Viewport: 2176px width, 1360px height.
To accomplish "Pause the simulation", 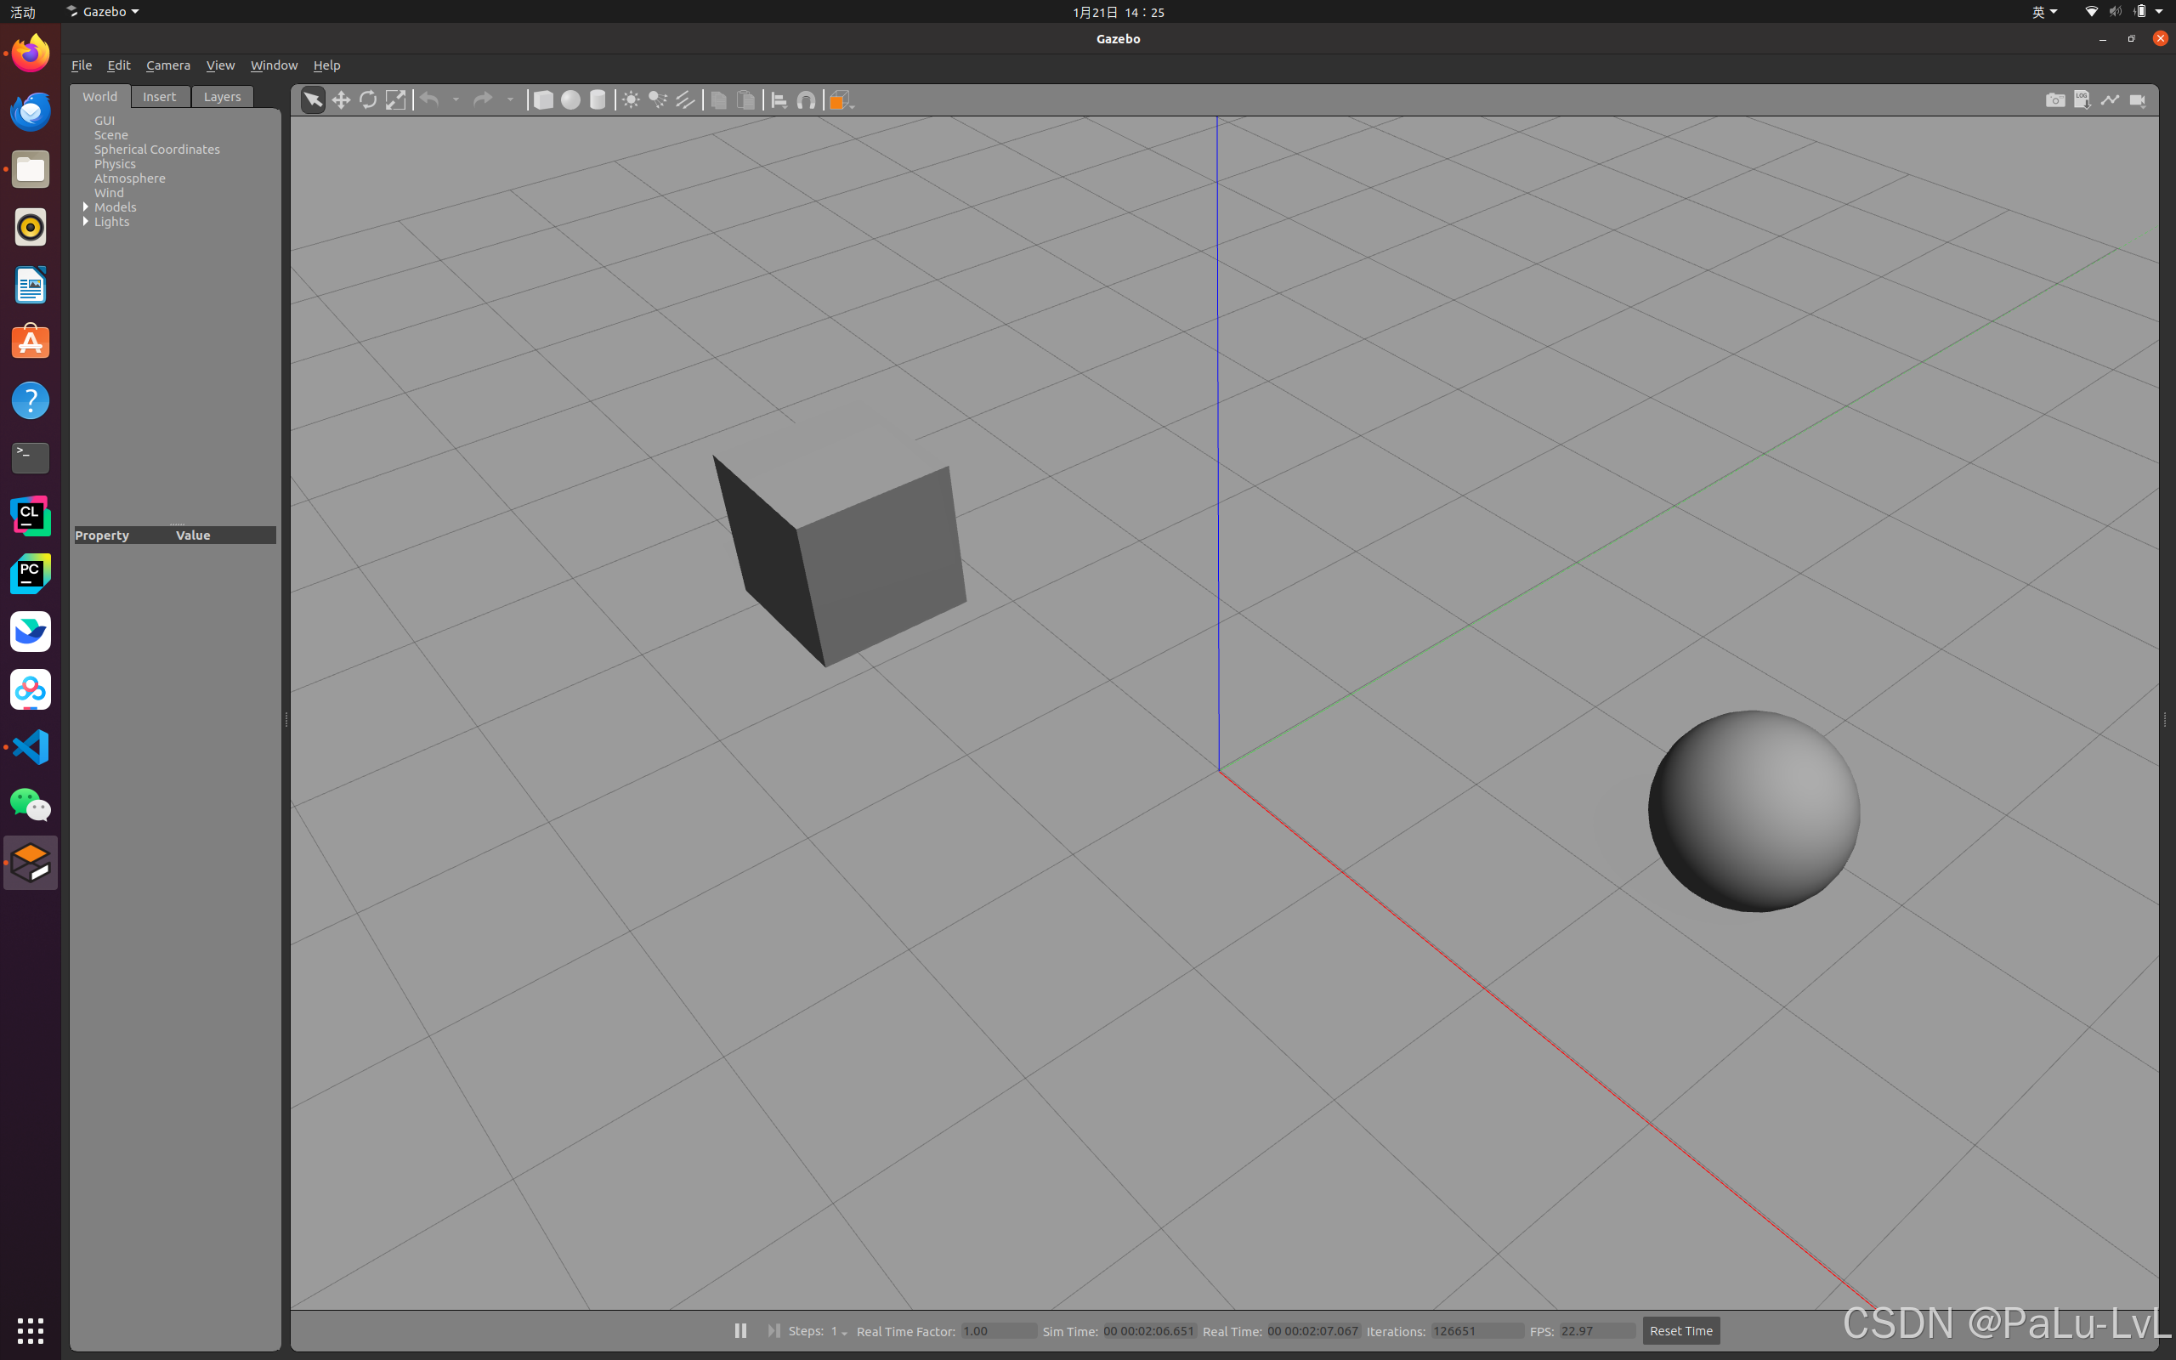I will tap(740, 1330).
